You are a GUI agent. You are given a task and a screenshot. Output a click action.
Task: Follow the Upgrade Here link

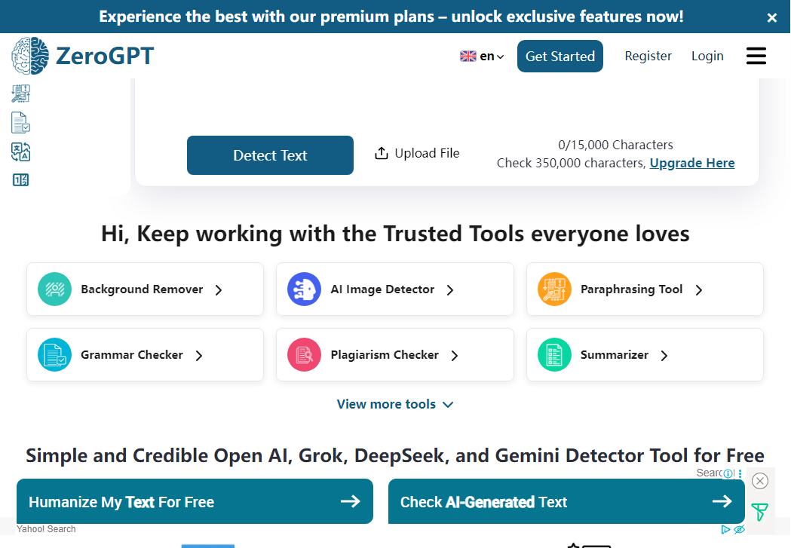point(692,163)
